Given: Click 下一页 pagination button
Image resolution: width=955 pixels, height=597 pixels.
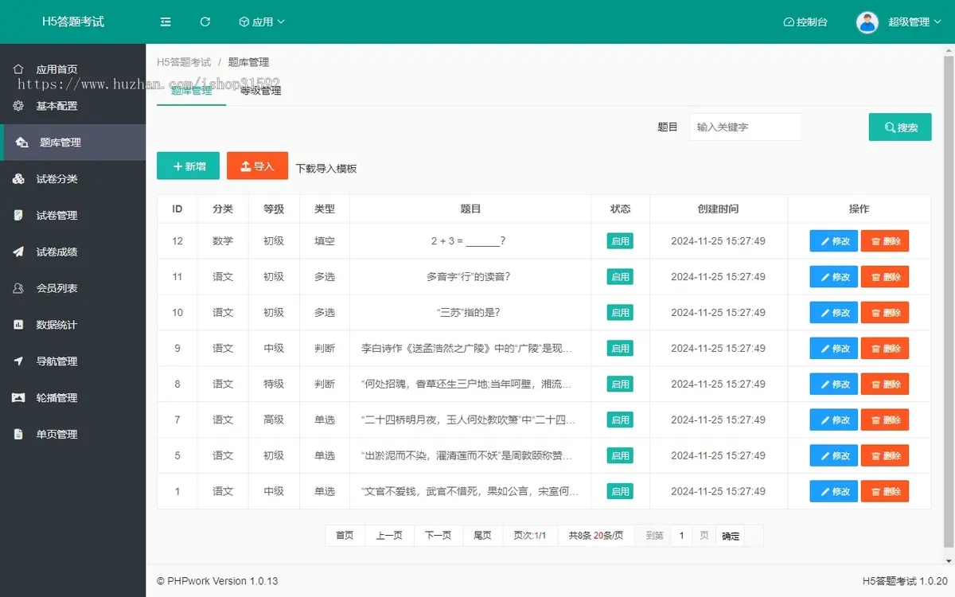Looking at the screenshot, I should [438, 536].
